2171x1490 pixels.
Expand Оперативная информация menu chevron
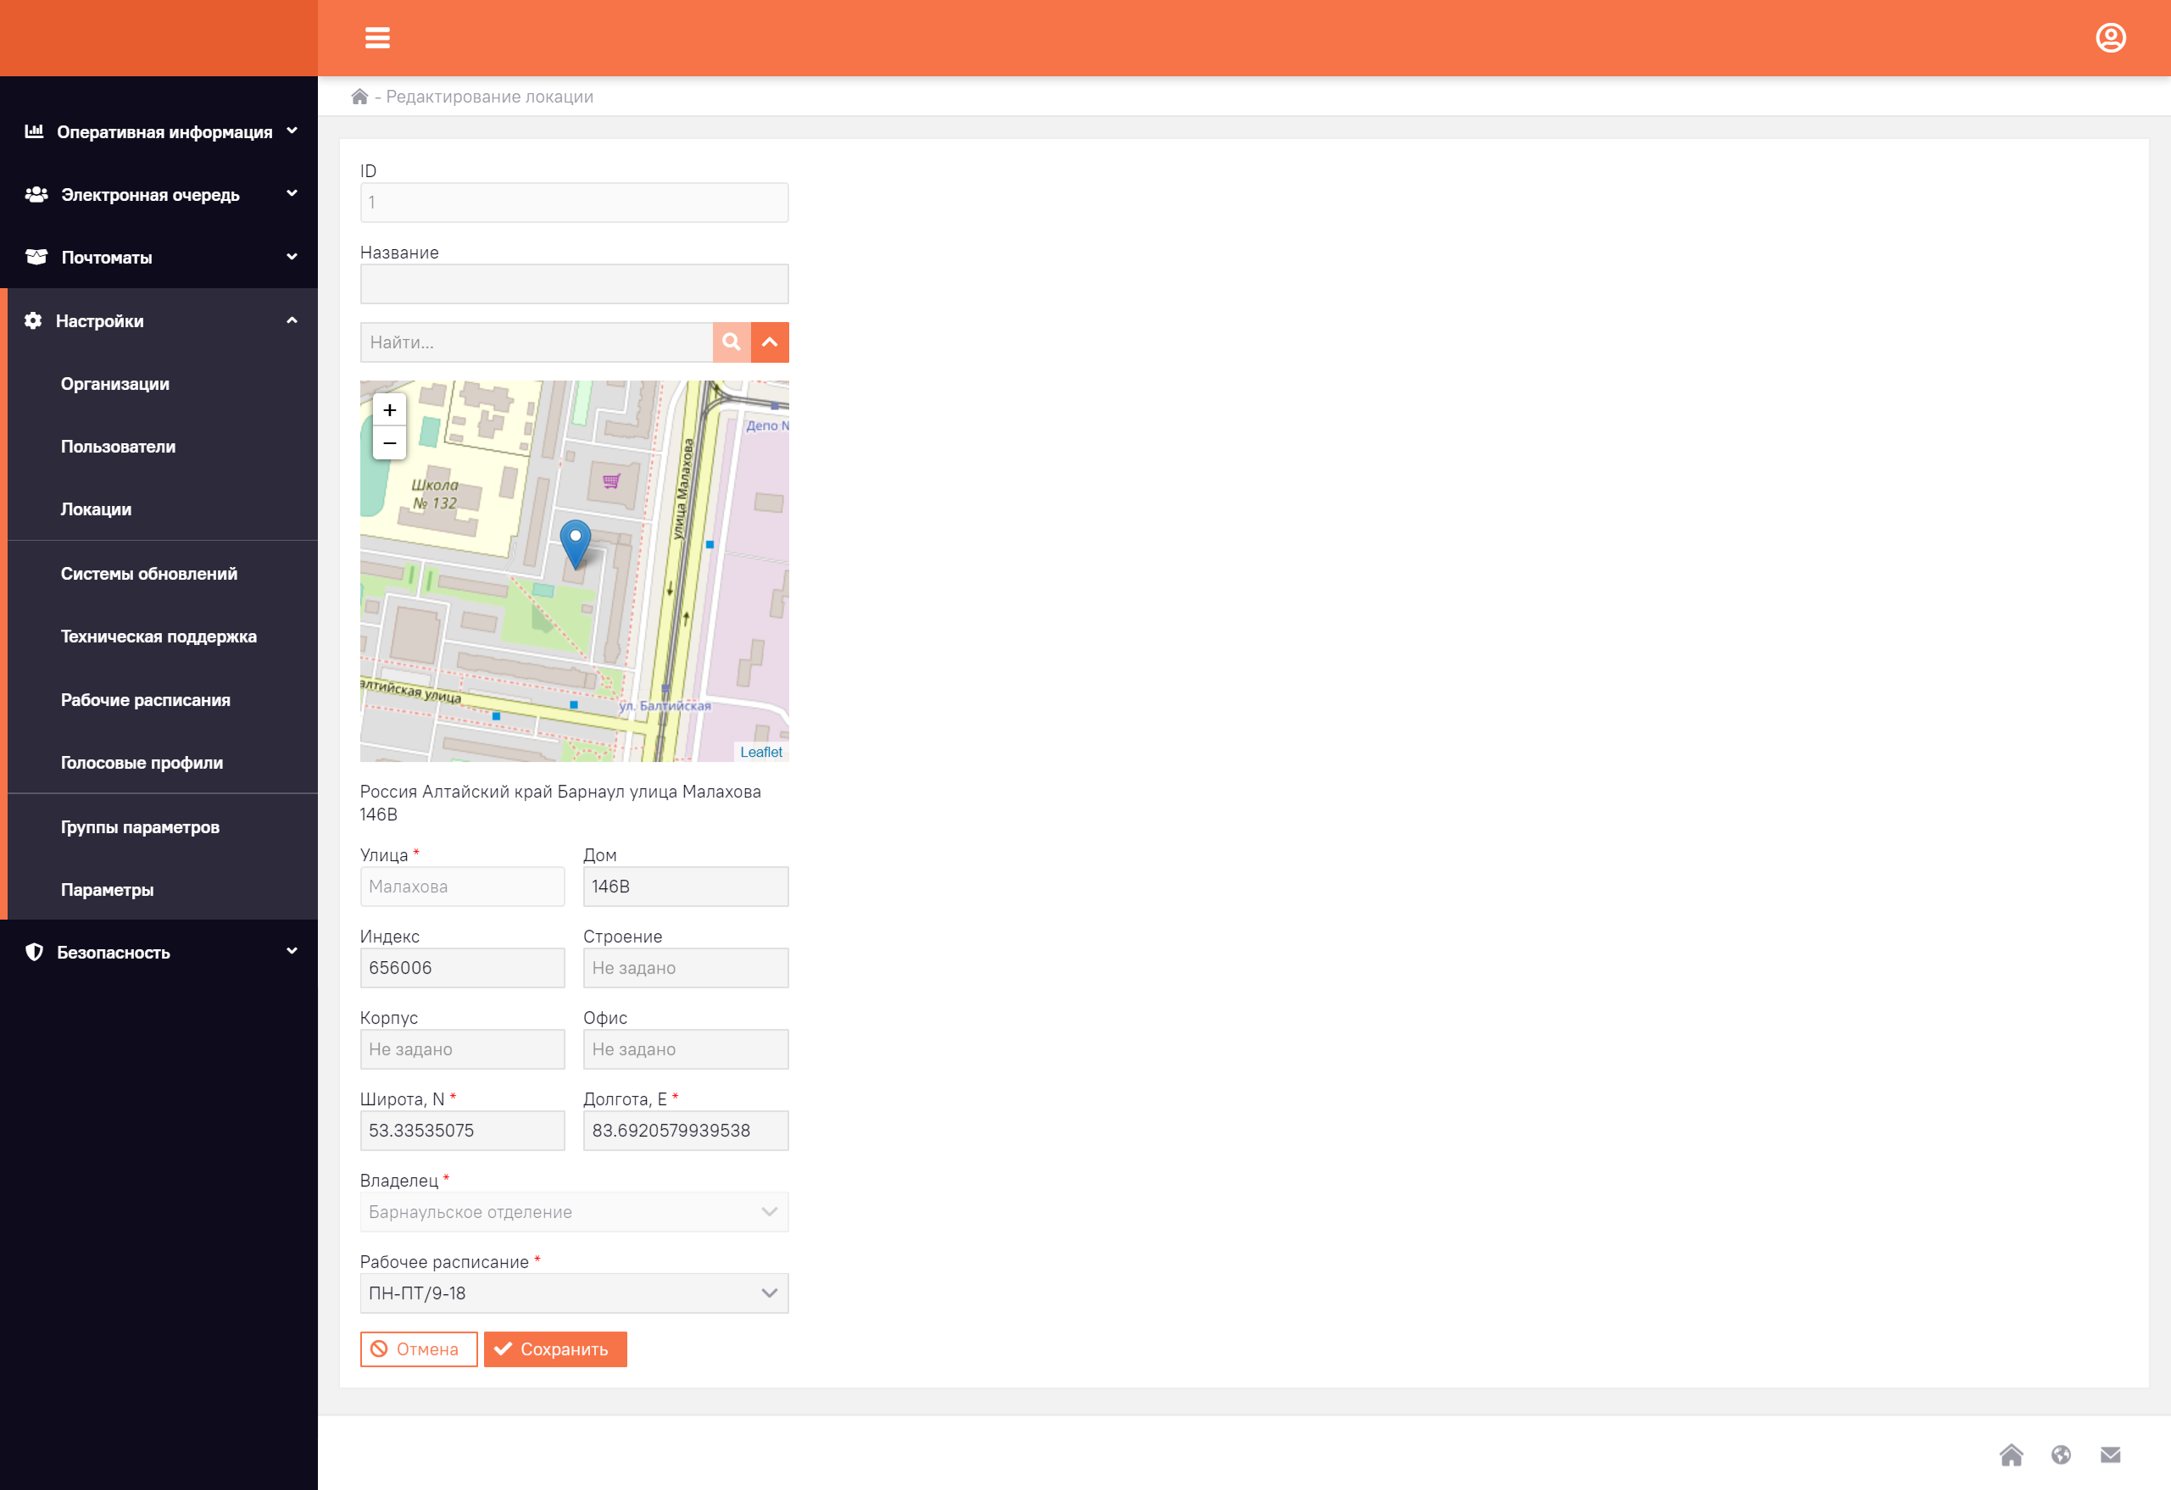[x=292, y=131]
